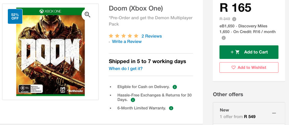Click the Doom (Xbox One) title
This screenshot has height=125, width=289.
coord(136,8)
